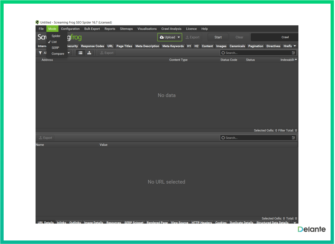Expand the bottom tabs overflow arrow
Viewport: 335px width, 244px height.
coord(295,222)
